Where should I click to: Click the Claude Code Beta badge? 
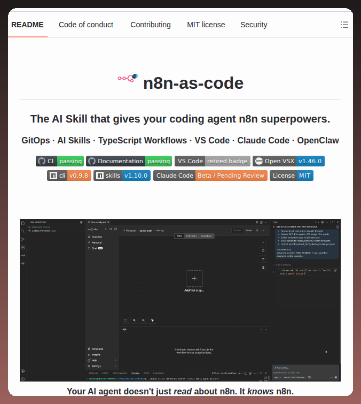click(210, 176)
